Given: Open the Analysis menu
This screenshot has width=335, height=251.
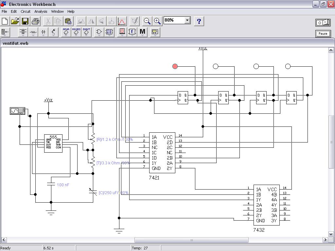Looking at the screenshot, I should 41,11.
